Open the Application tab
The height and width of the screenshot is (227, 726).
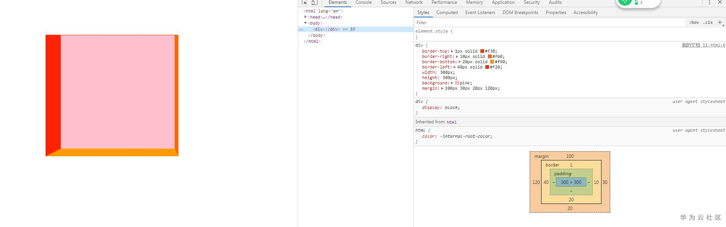503,2
